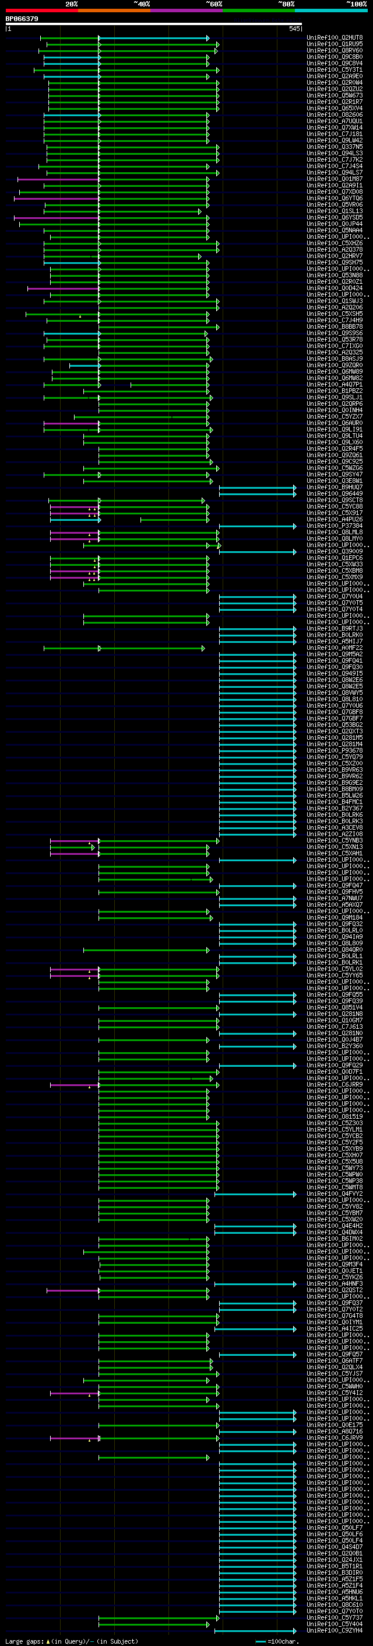Select hit label UniRef100_Q0JP44
The image size is (373, 1646).
(335, 224)
